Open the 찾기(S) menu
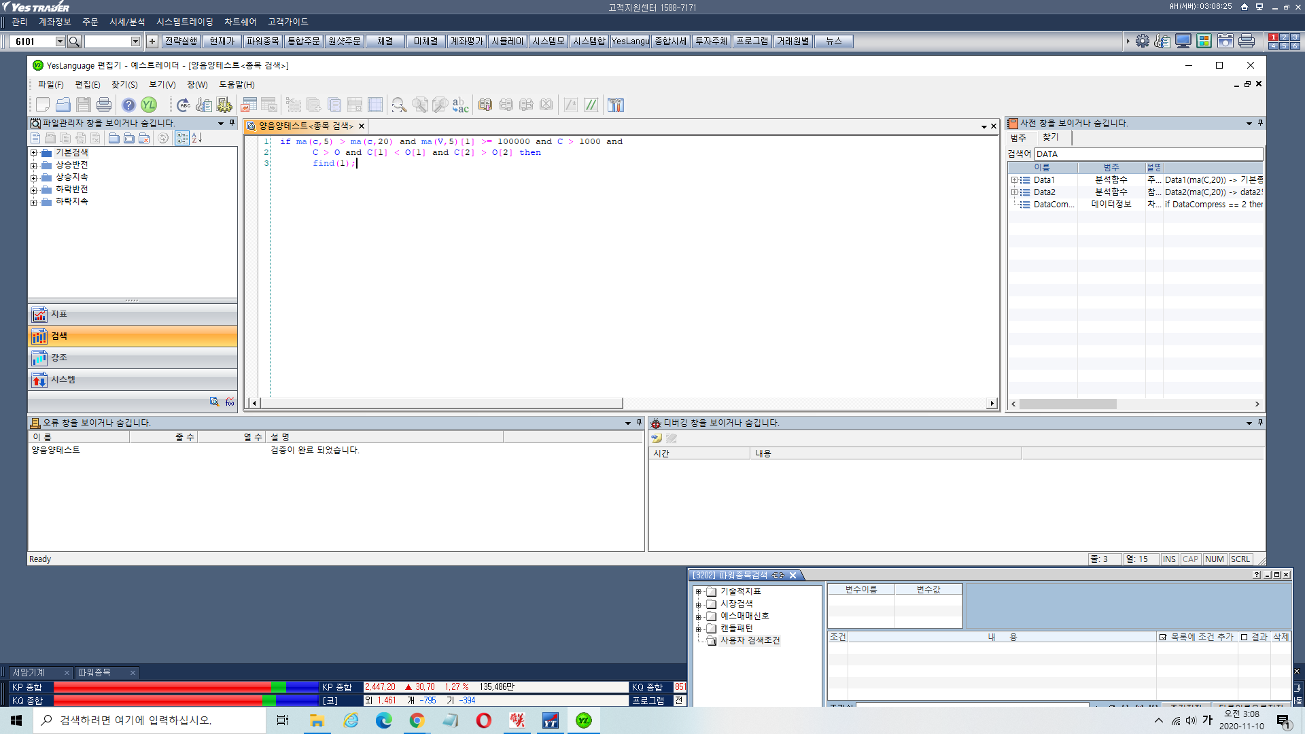 point(124,84)
